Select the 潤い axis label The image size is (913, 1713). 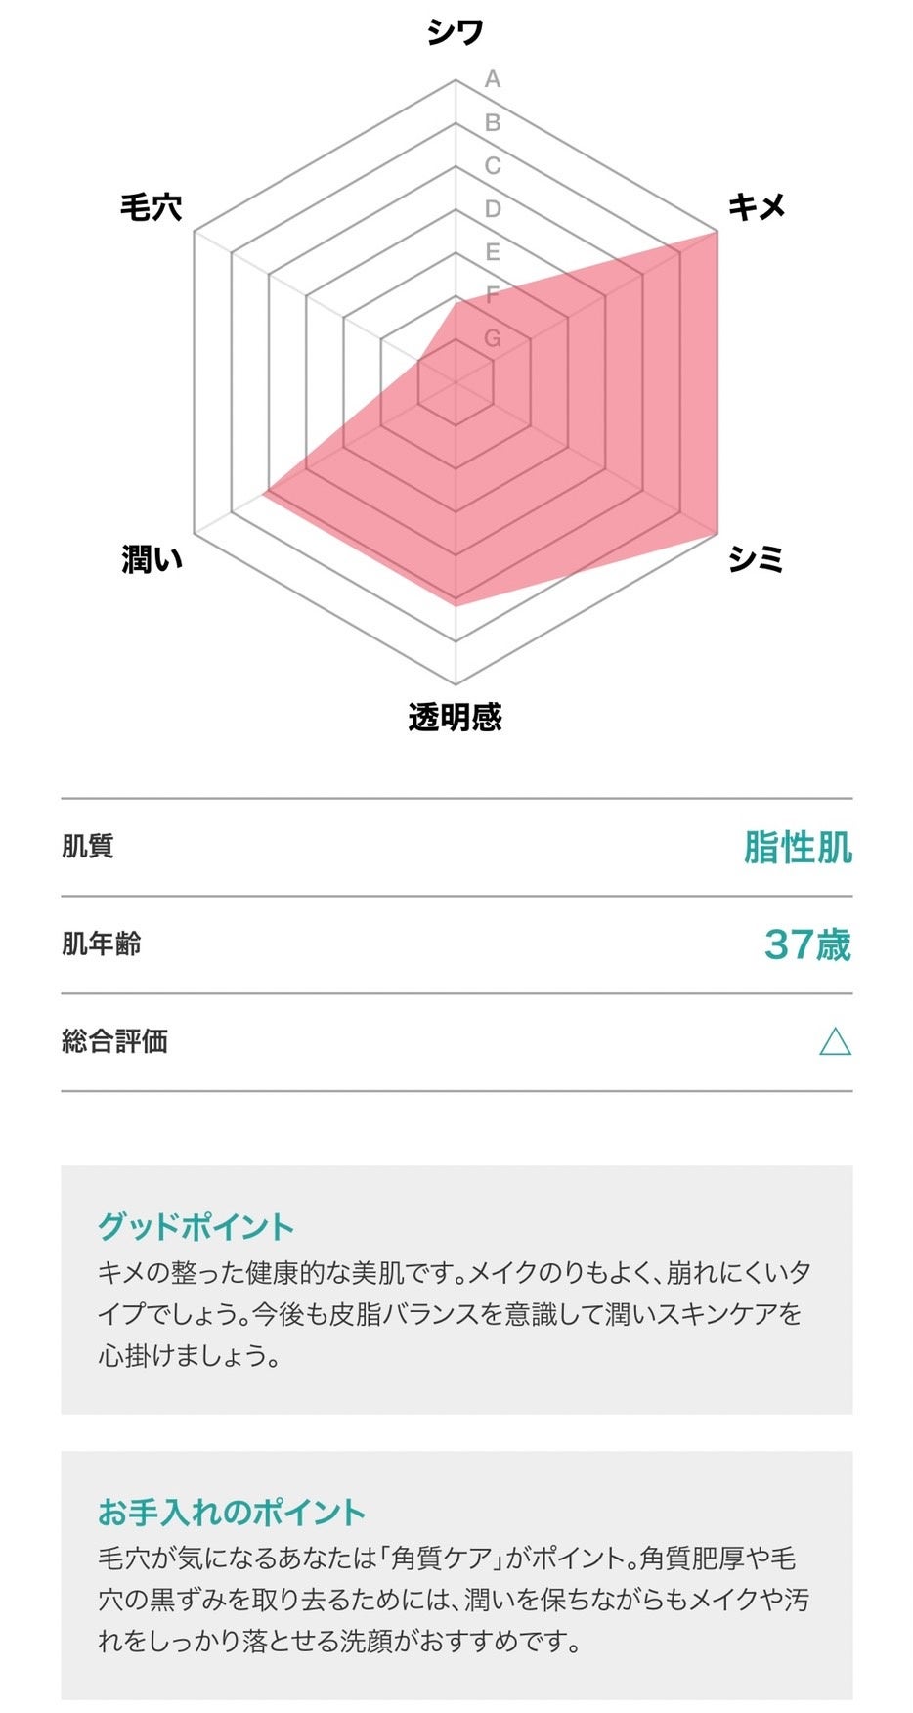pos(152,559)
